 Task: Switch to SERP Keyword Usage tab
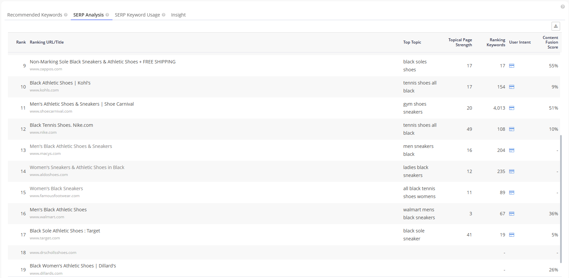(137, 15)
